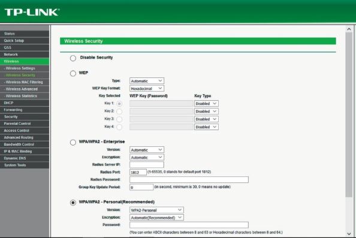The height and width of the screenshot is (238, 356).
Task: Open Access Control in sidebar
Action: [x=25, y=131]
